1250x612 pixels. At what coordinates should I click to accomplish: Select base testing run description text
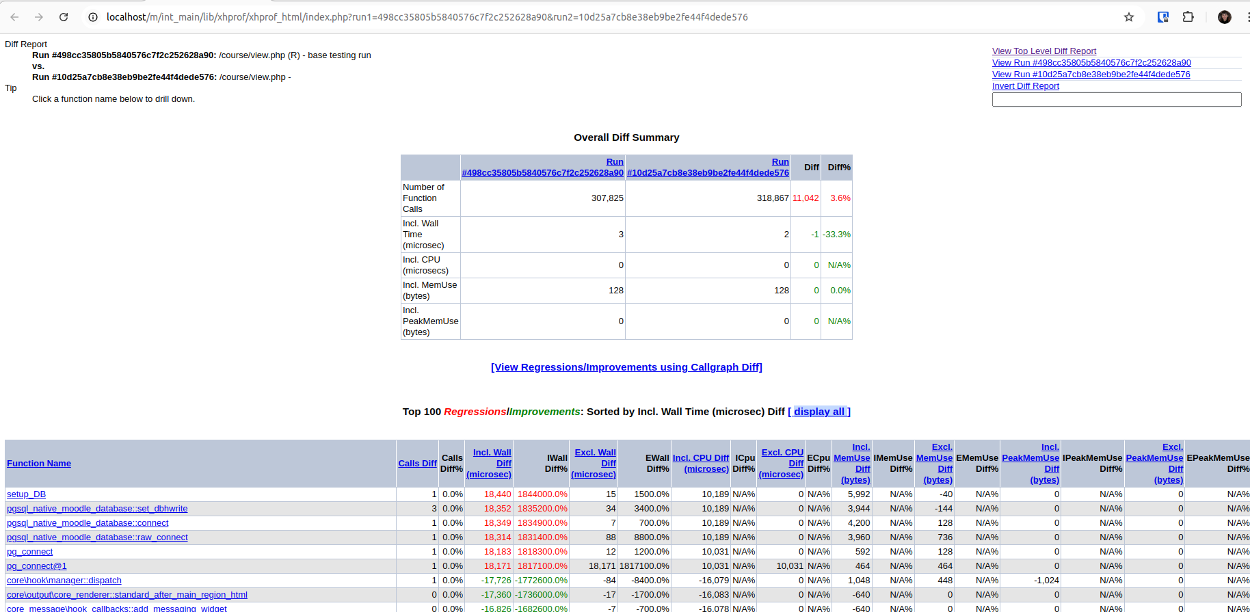click(x=339, y=55)
